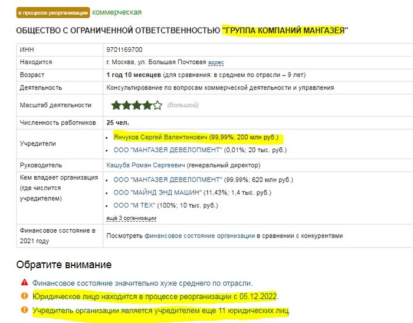Click the orange exclamation icon beside founder notice
The image size is (413, 323).
click(x=25, y=309)
